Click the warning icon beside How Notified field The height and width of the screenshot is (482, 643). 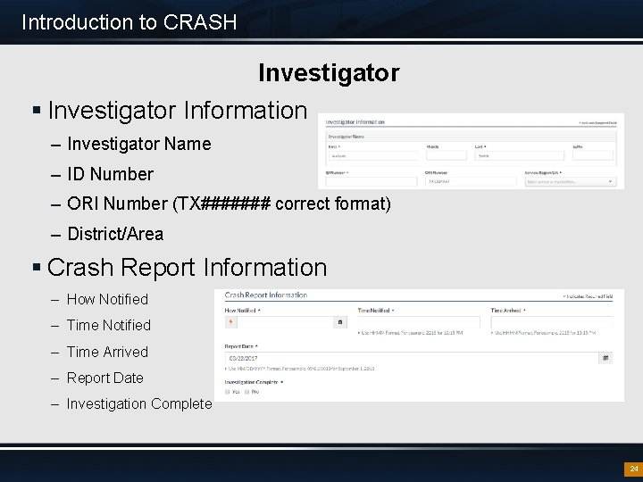231,322
